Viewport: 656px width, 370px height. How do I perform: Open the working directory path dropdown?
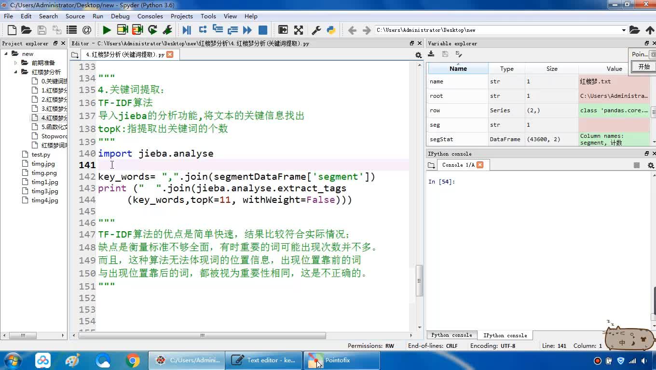click(x=623, y=30)
